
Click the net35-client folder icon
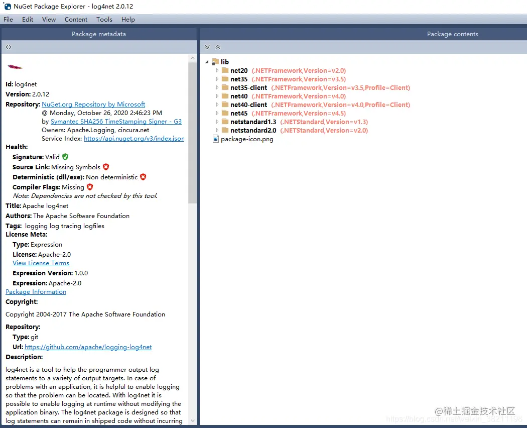225,87
